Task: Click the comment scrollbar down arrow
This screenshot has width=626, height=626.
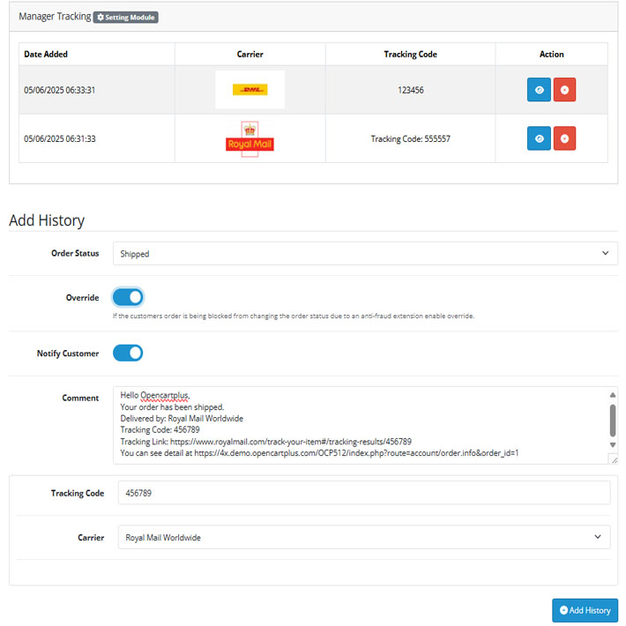Action: click(613, 444)
